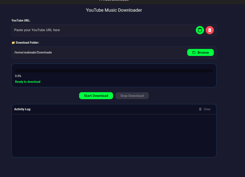
Task: Click the yellow folder icon beside Download Folder
Action: click(x=13, y=43)
